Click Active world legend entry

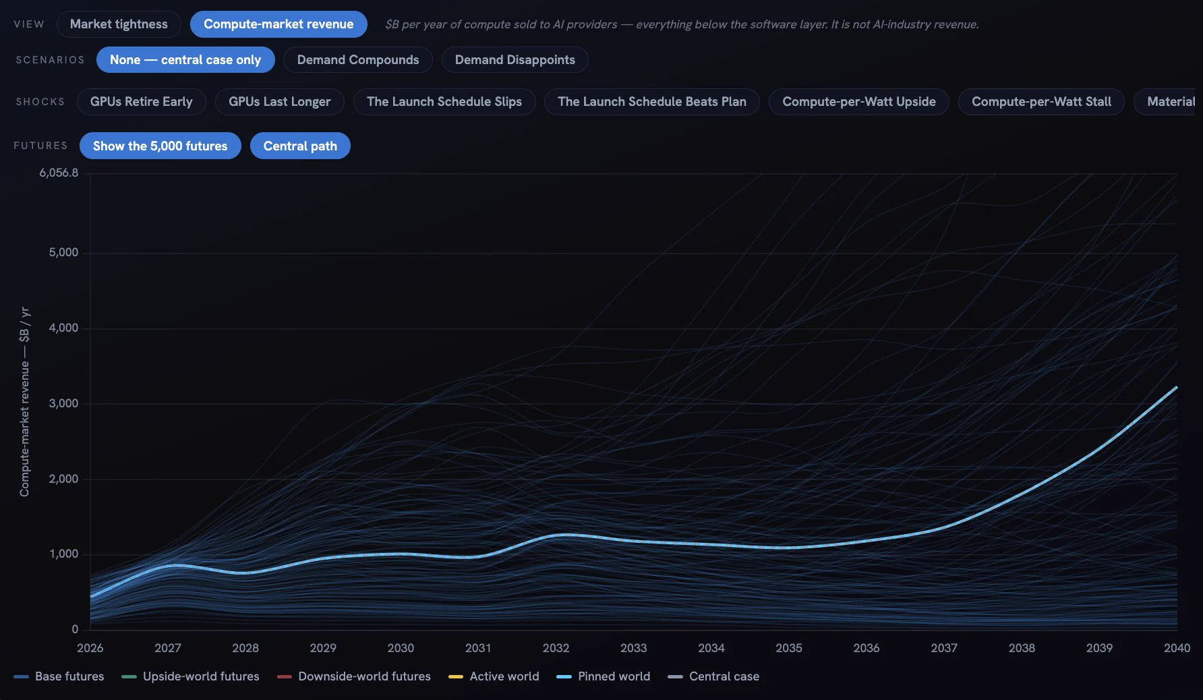click(494, 676)
